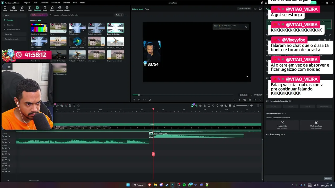Open the Ajuda menu

point(75,3)
